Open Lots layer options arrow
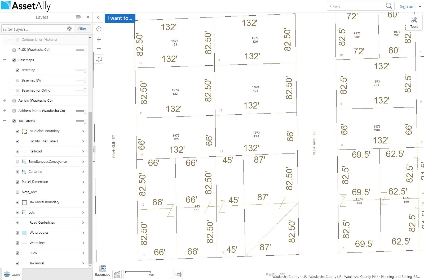 click(x=83, y=213)
